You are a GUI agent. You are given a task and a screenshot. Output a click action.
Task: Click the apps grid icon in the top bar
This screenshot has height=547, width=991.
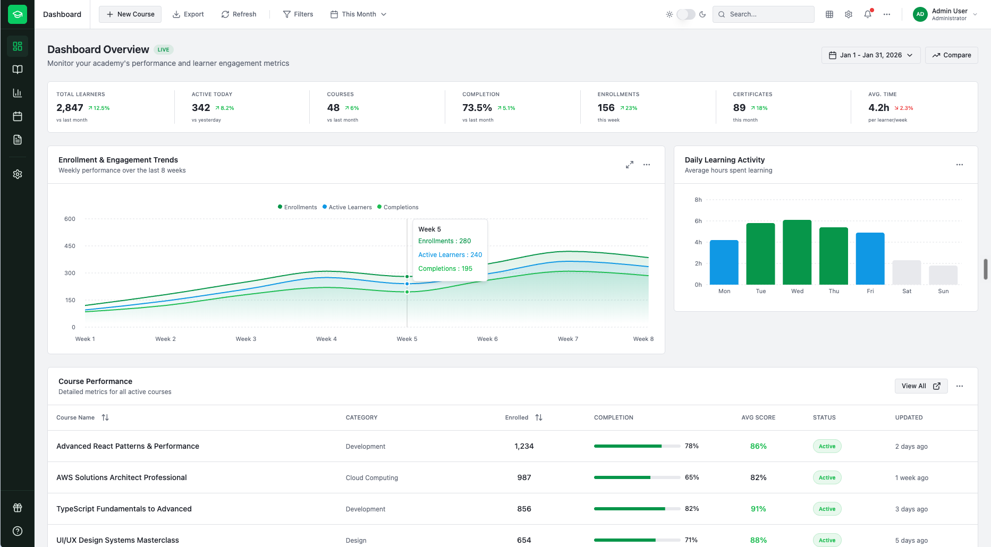coord(829,14)
